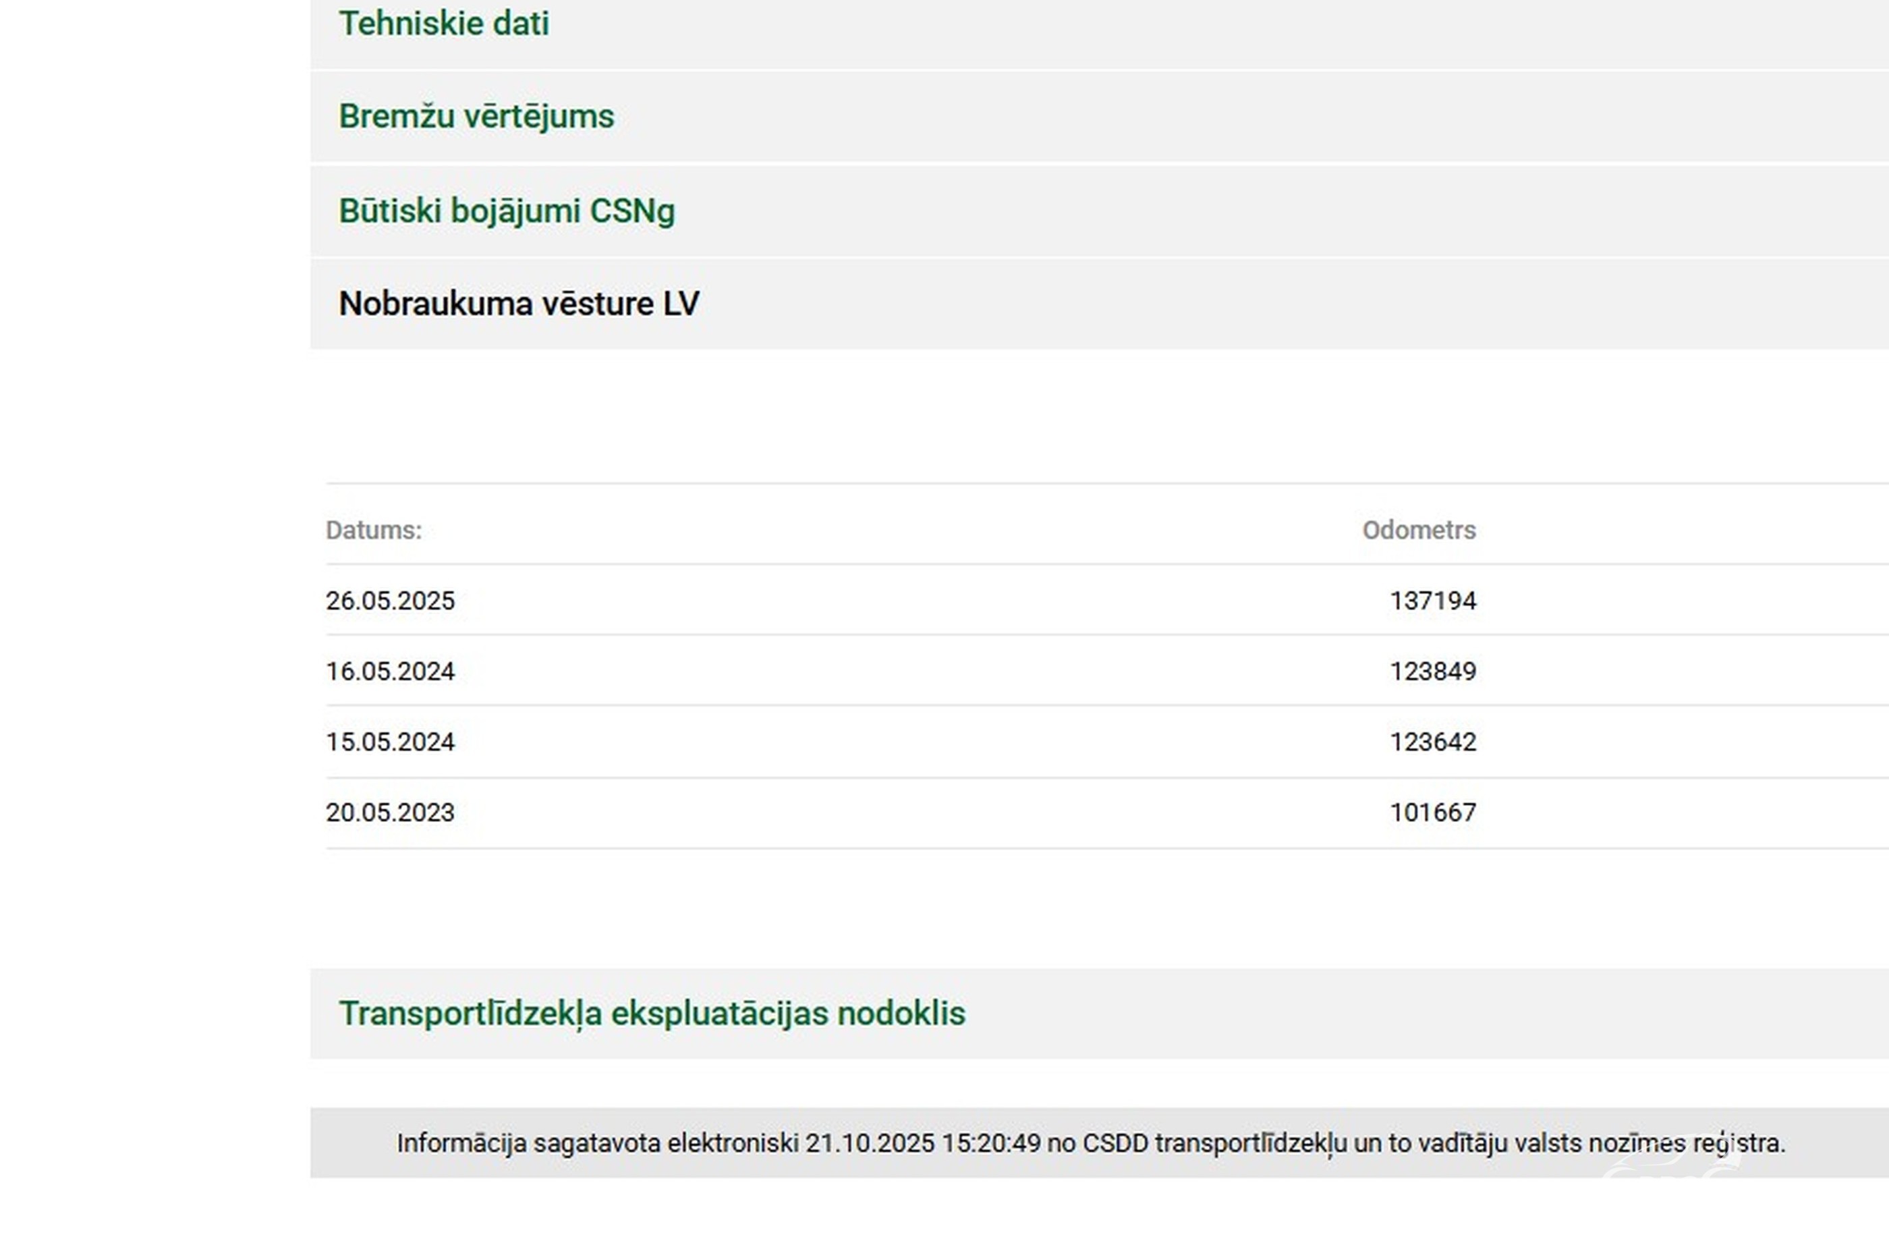Select the date 16.05.2024 in the table
Screen dimensions: 1889x1260
click(x=391, y=672)
